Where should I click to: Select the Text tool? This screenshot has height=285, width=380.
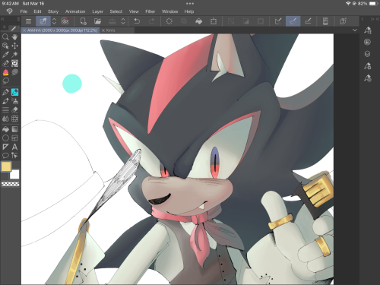(14, 147)
